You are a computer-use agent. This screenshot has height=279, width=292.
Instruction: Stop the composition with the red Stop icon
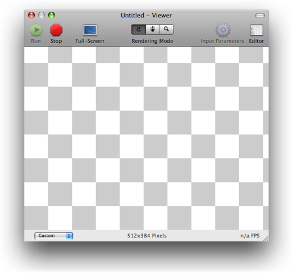click(56, 30)
